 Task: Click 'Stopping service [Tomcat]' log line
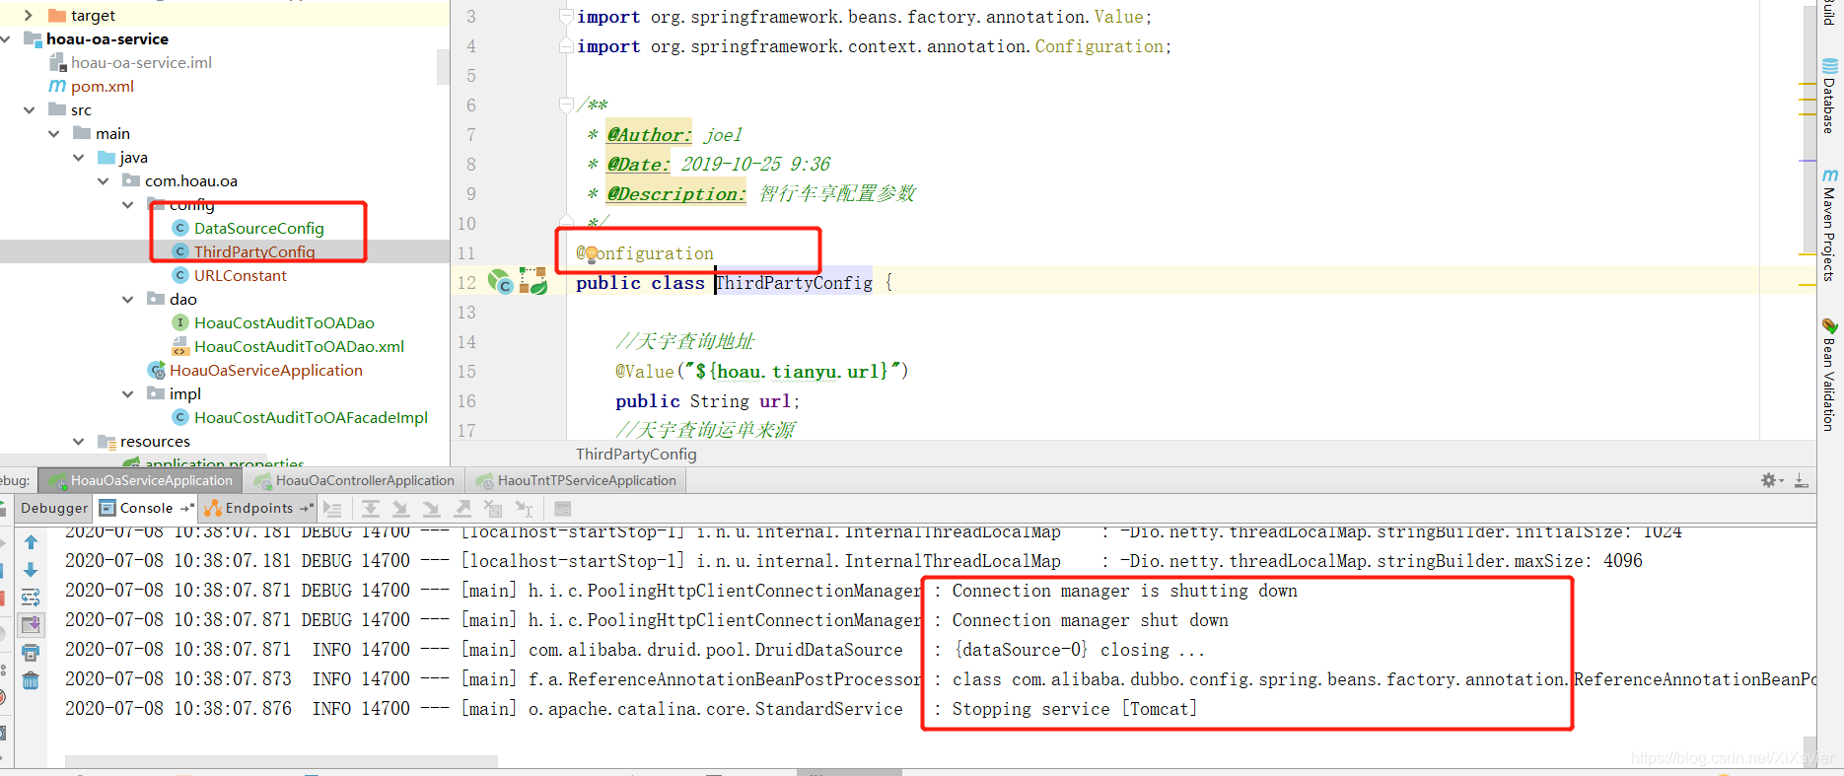1074,709
